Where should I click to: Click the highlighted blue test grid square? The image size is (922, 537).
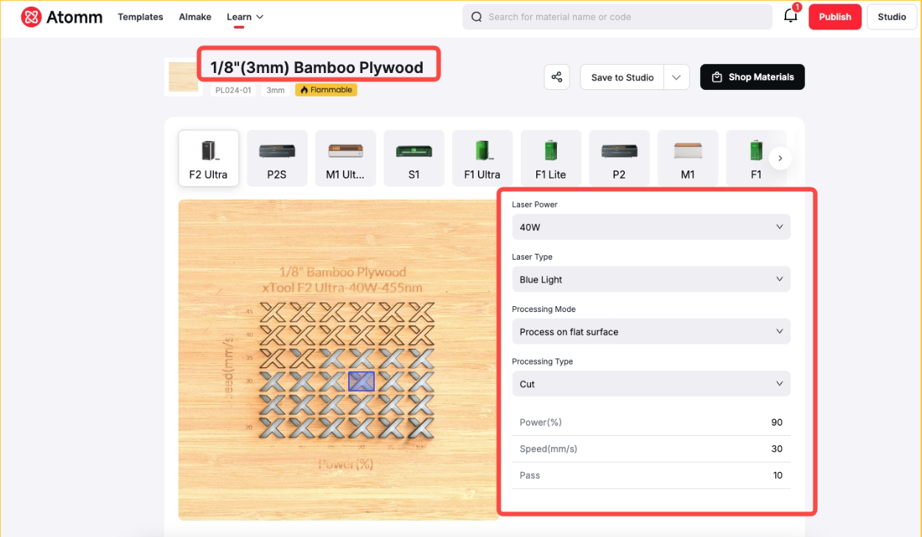(361, 381)
